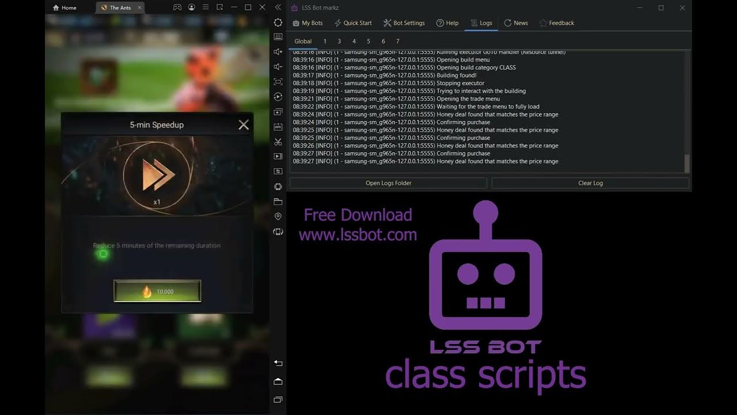Open the multi-instance add icon
This screenshot has width=737, height=415.
point(278,112)
